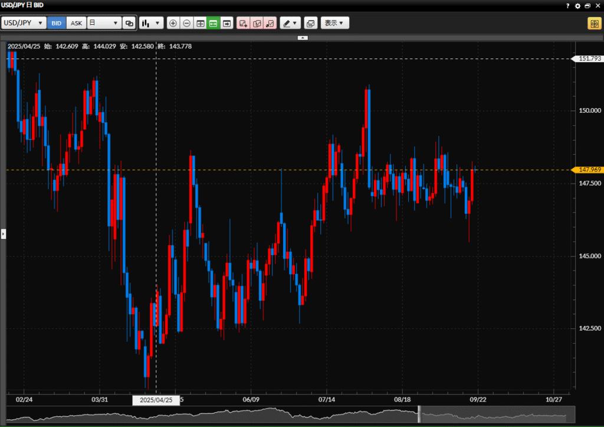This screenshot has width=604, height=427.
Task: Click the highlighted range in overview navigator
Action: [x=497, y=415]
